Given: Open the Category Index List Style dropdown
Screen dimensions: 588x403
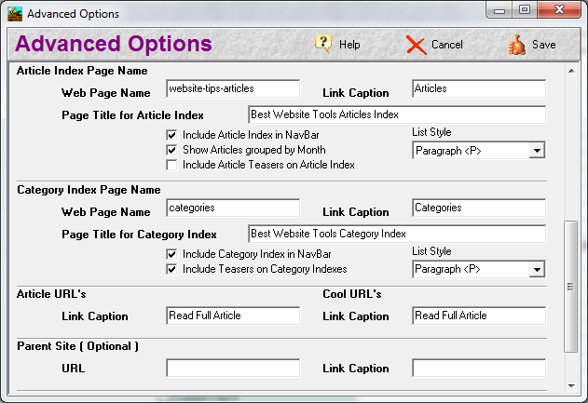Looking at the screenshot, I should pos(537,269).
